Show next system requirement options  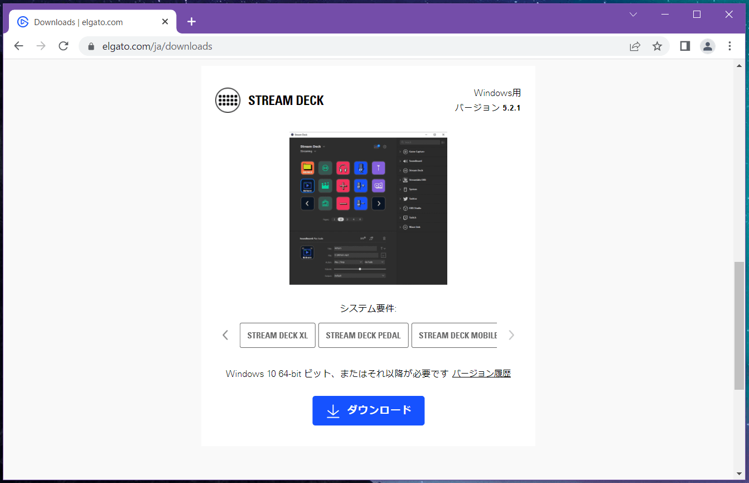pos(511,335)
